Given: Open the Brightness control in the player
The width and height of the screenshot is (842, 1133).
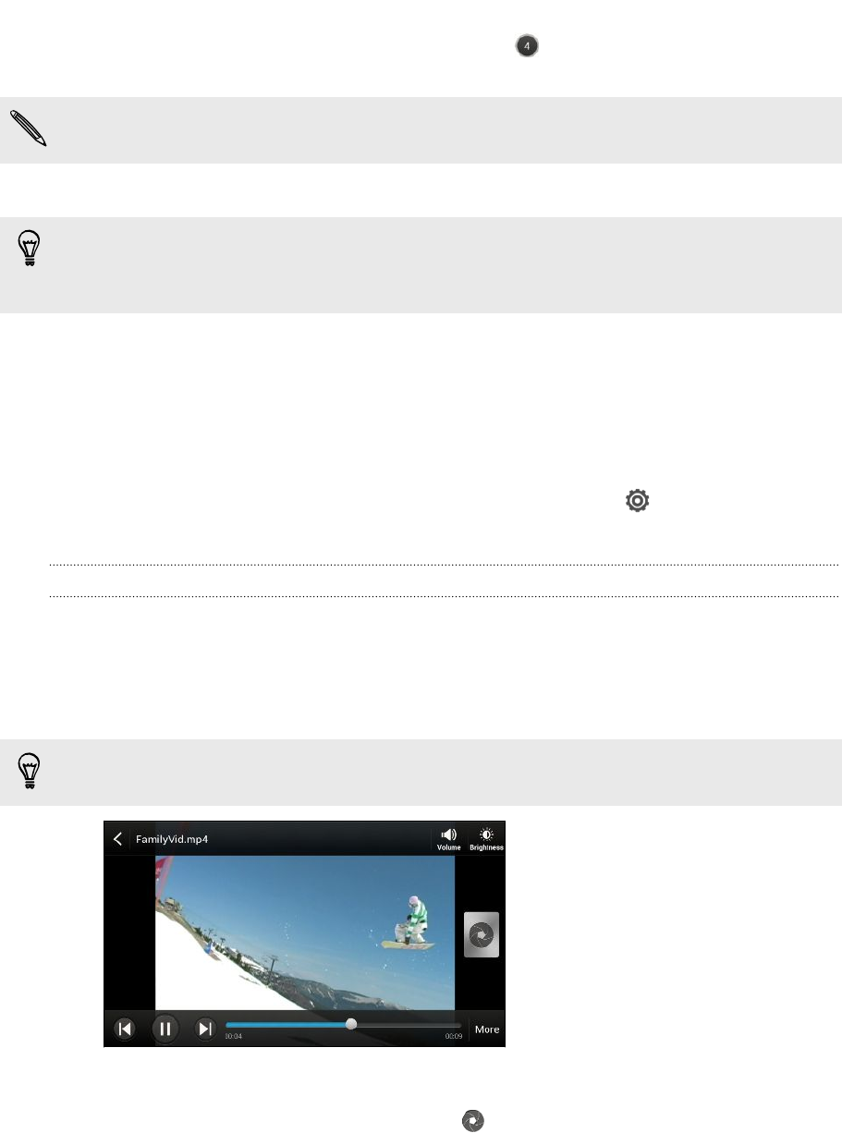Looking at the screenshot, I should pyautogui.click(x=486, y=839).
